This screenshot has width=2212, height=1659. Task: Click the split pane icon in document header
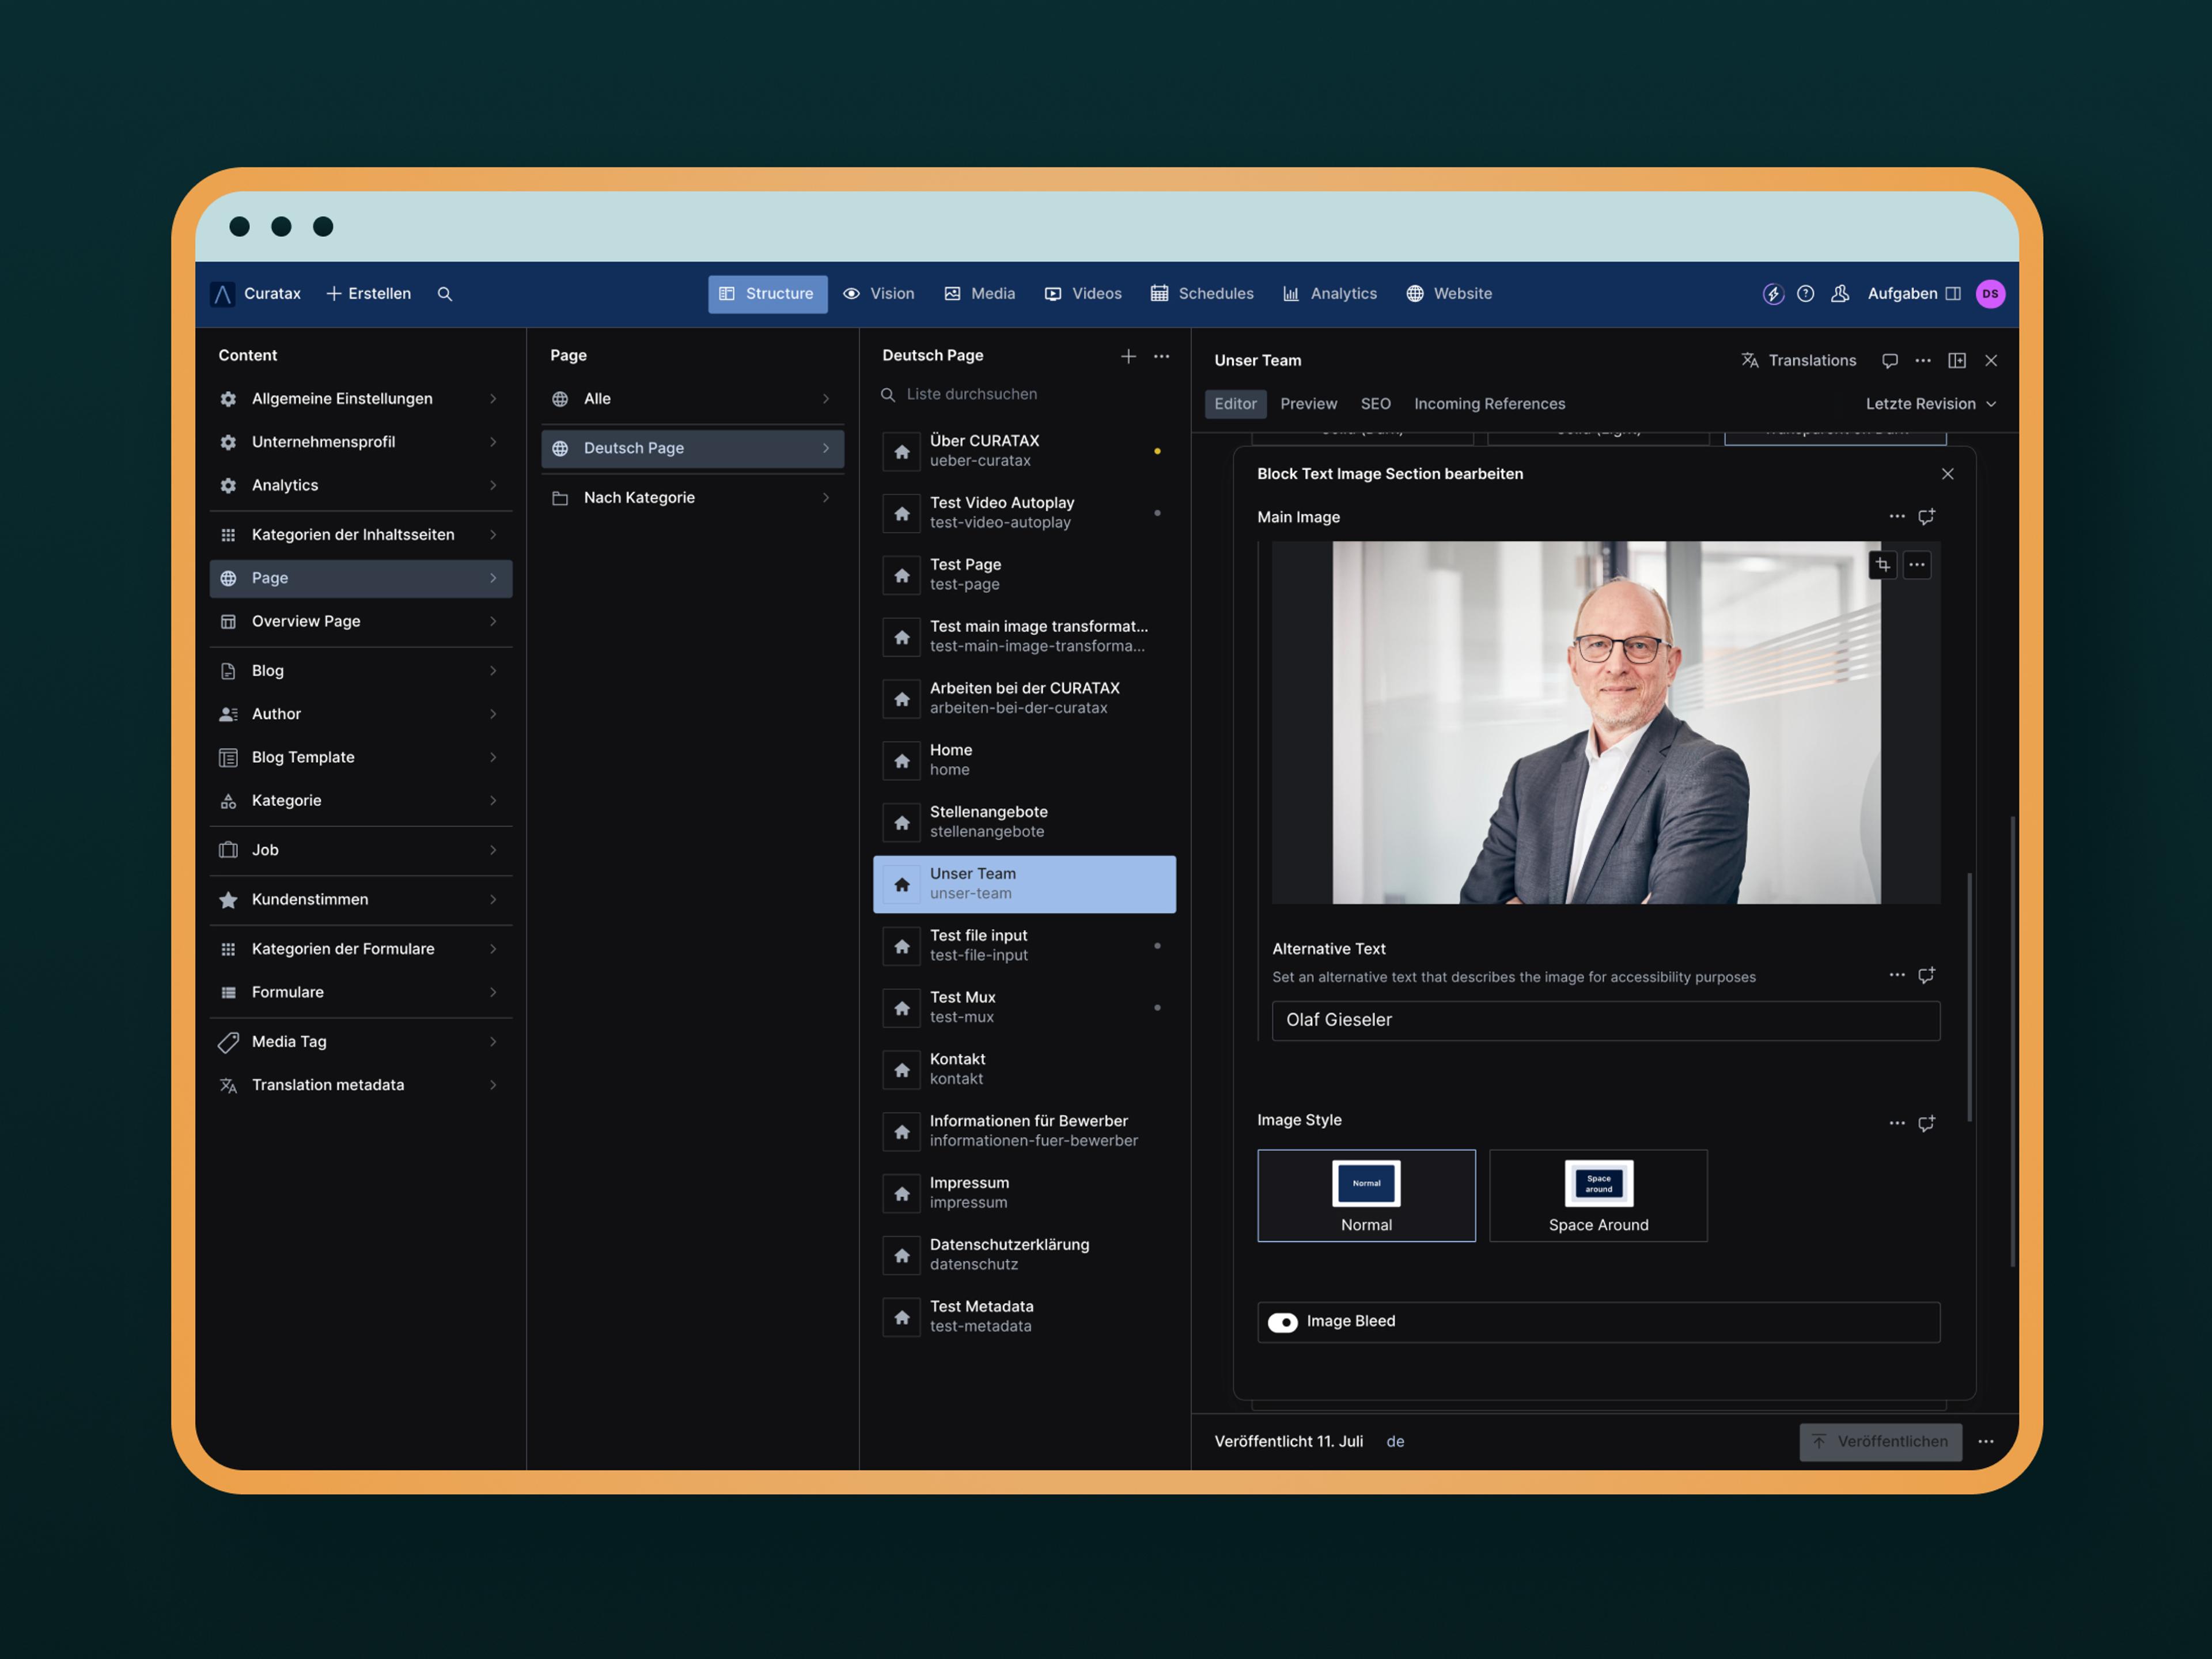1957,361
